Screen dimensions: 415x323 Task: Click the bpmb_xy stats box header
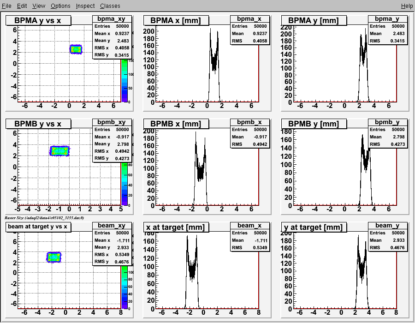pos(112,122)
